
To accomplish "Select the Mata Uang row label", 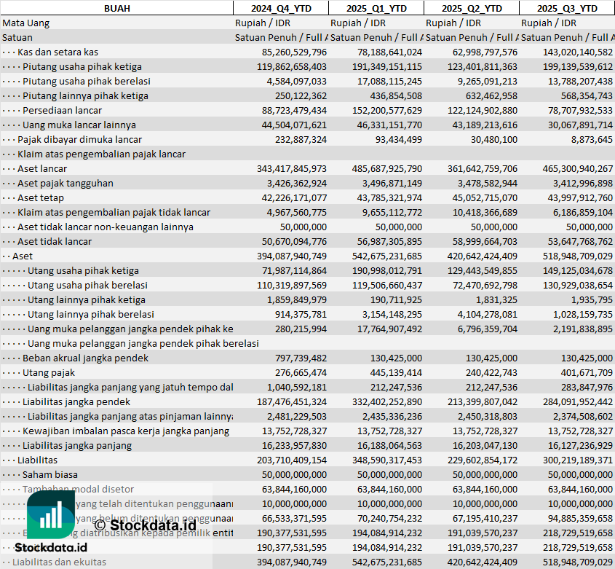I will click(x=26, y=23).
